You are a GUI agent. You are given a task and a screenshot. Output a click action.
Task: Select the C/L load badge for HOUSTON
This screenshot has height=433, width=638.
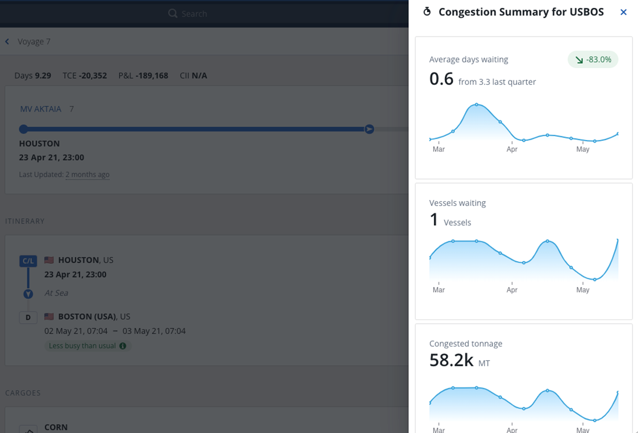(28, 261)
